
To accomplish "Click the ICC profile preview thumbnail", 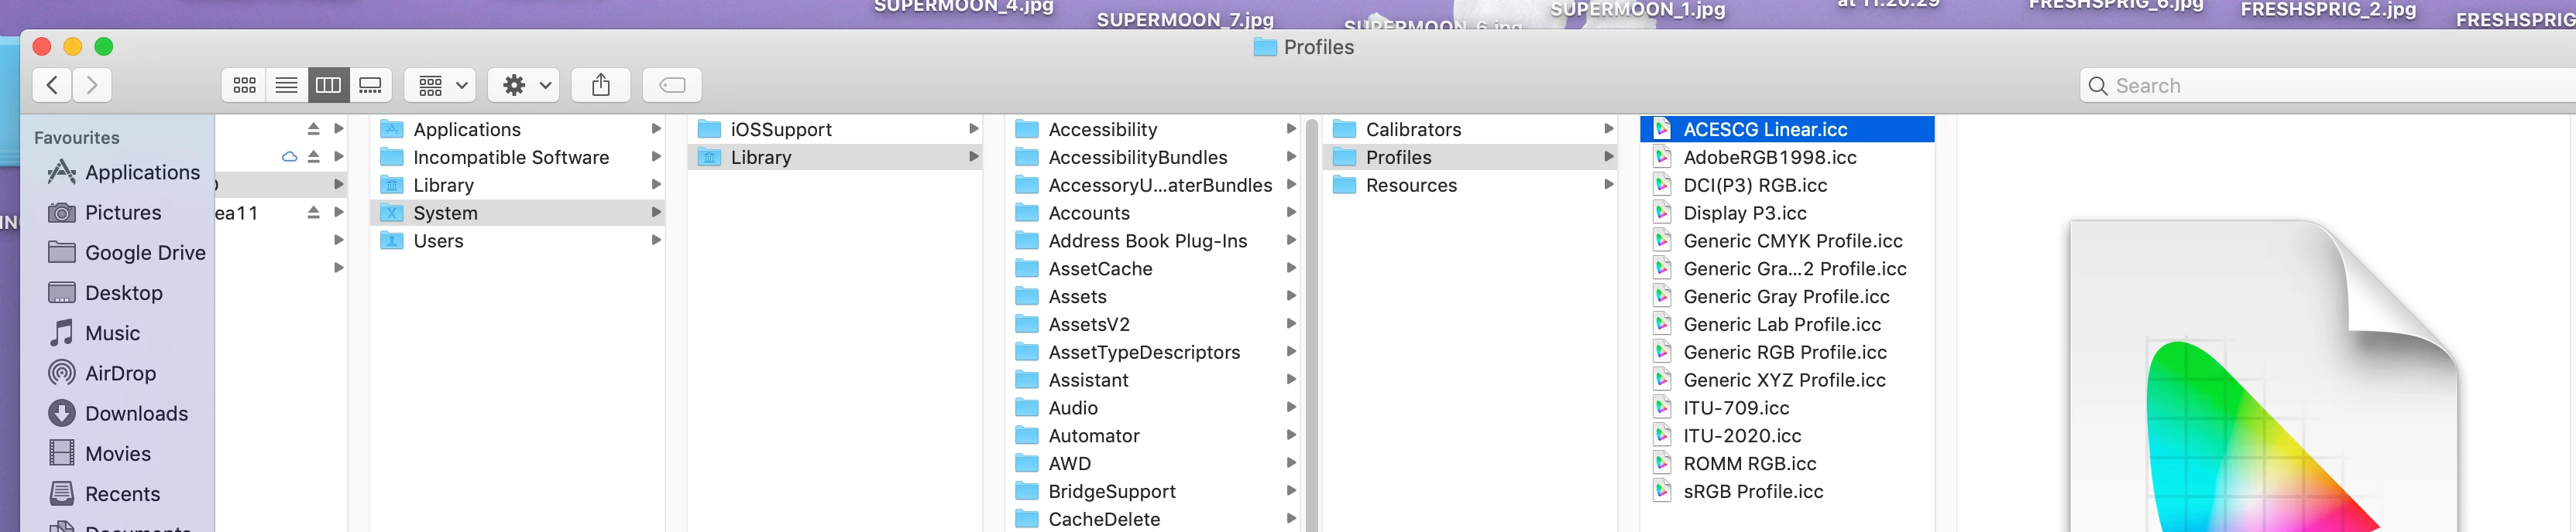I will coord(2264,377).
